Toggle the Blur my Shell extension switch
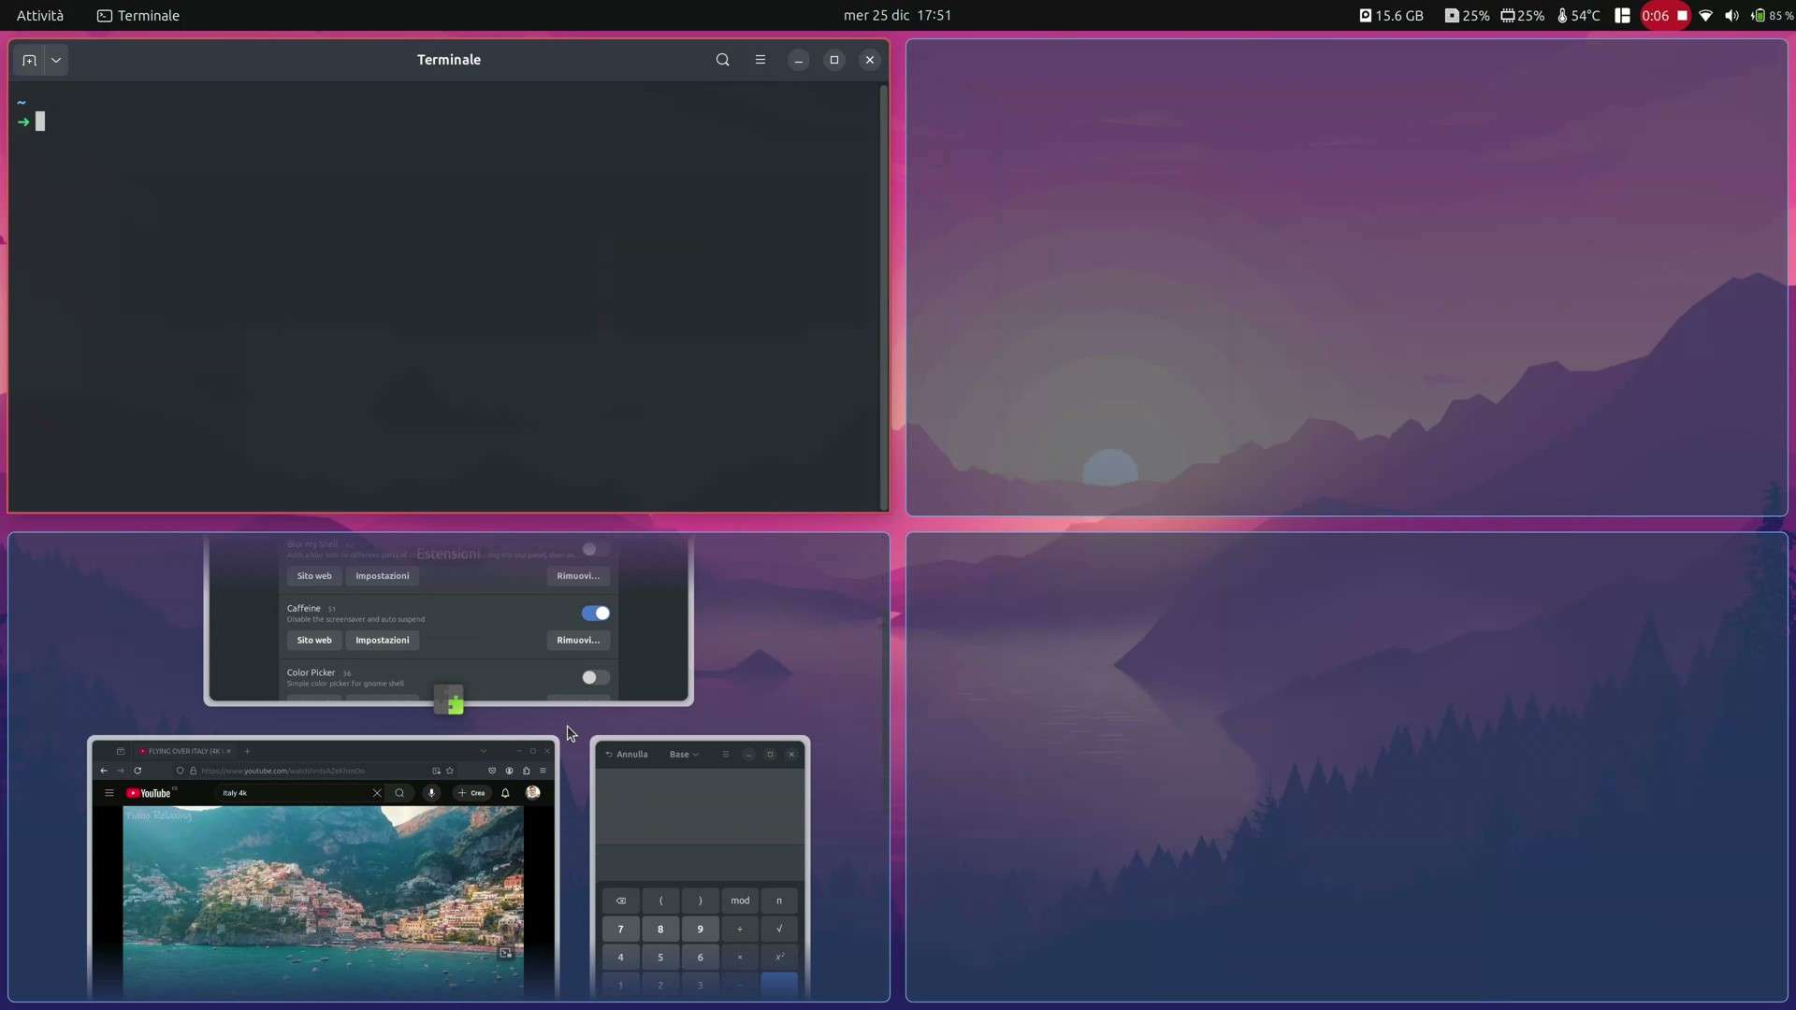This screenshot has height=1010, width=1796. [595, 549]
